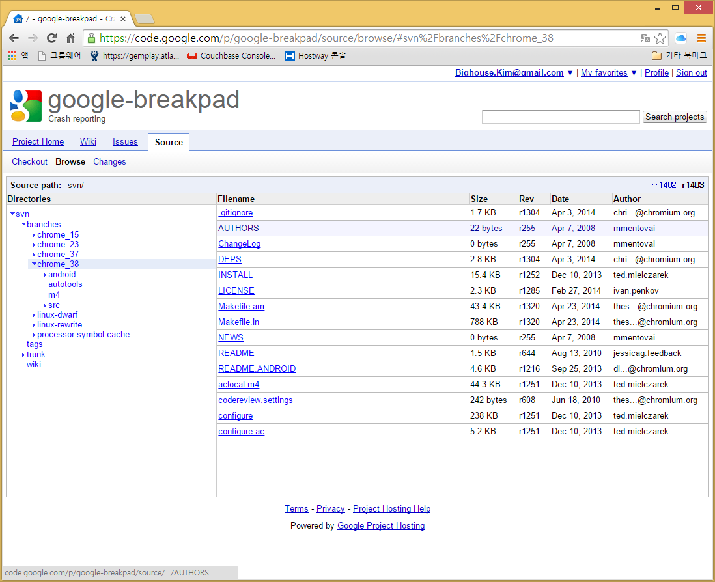
Task: Collapse the svn tree node
Action: tap(13, 214)
